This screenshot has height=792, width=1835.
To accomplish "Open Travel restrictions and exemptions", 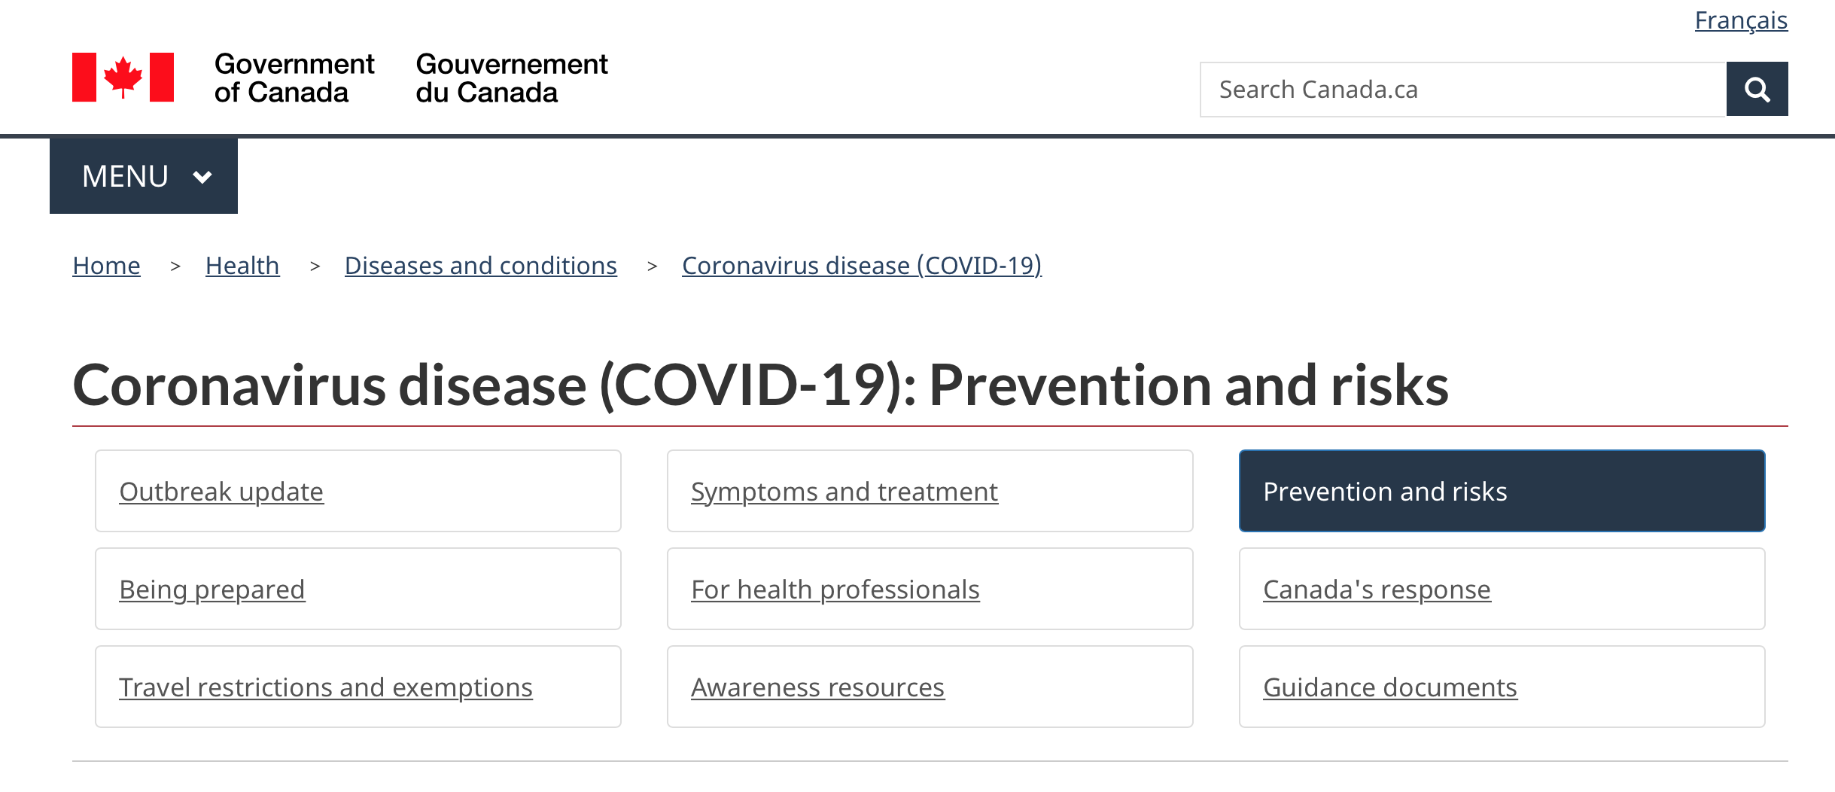I will click(x=358, y=687).
